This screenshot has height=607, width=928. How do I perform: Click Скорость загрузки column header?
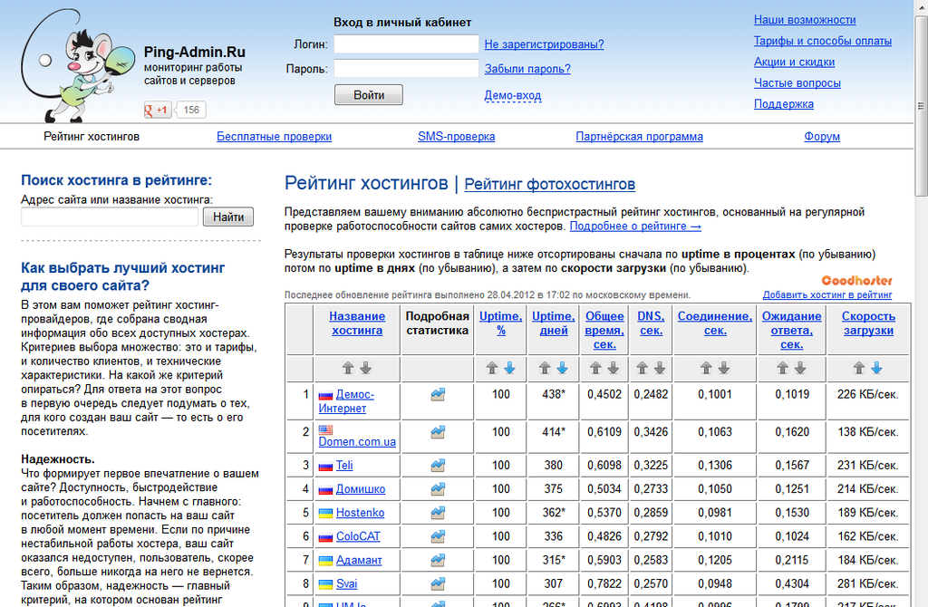click(x=868, y=323)
